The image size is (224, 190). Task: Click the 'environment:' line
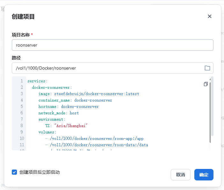(x=52, y=119)
